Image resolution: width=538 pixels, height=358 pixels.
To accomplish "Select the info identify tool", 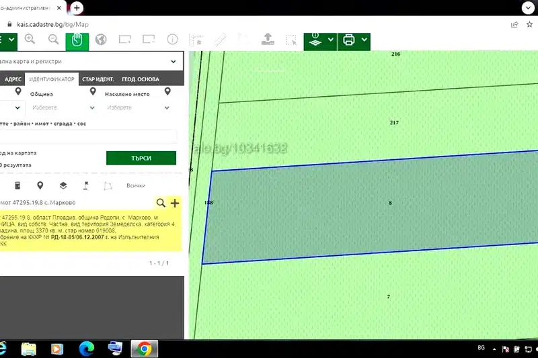I will [172, 40].
